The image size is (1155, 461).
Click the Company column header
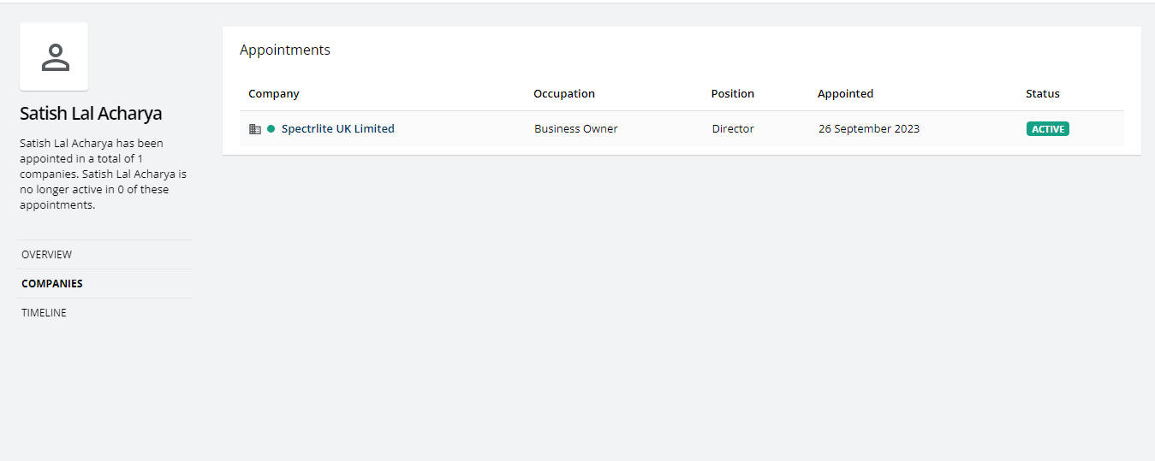pyautogui.click(x=274, y=94)
